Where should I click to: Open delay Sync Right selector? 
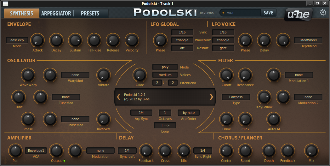click(203, 151)
